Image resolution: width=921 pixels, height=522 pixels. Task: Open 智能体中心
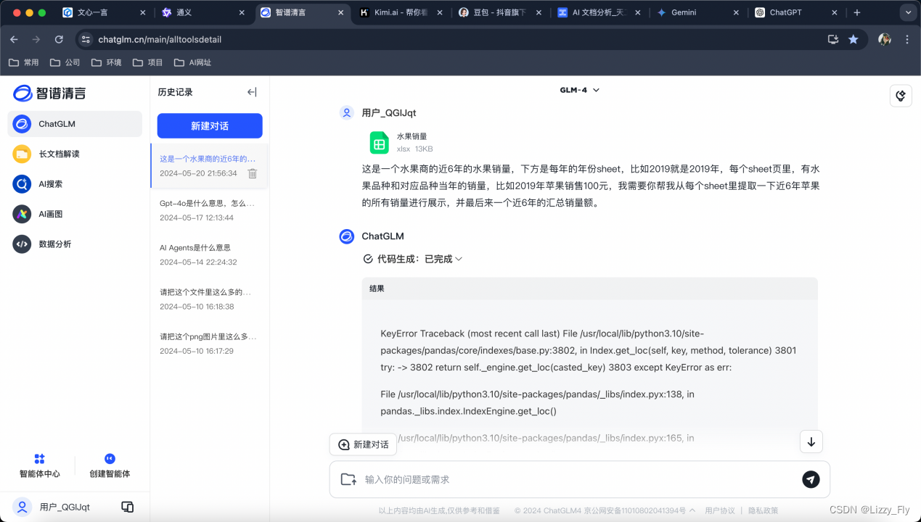click(39, 465)
